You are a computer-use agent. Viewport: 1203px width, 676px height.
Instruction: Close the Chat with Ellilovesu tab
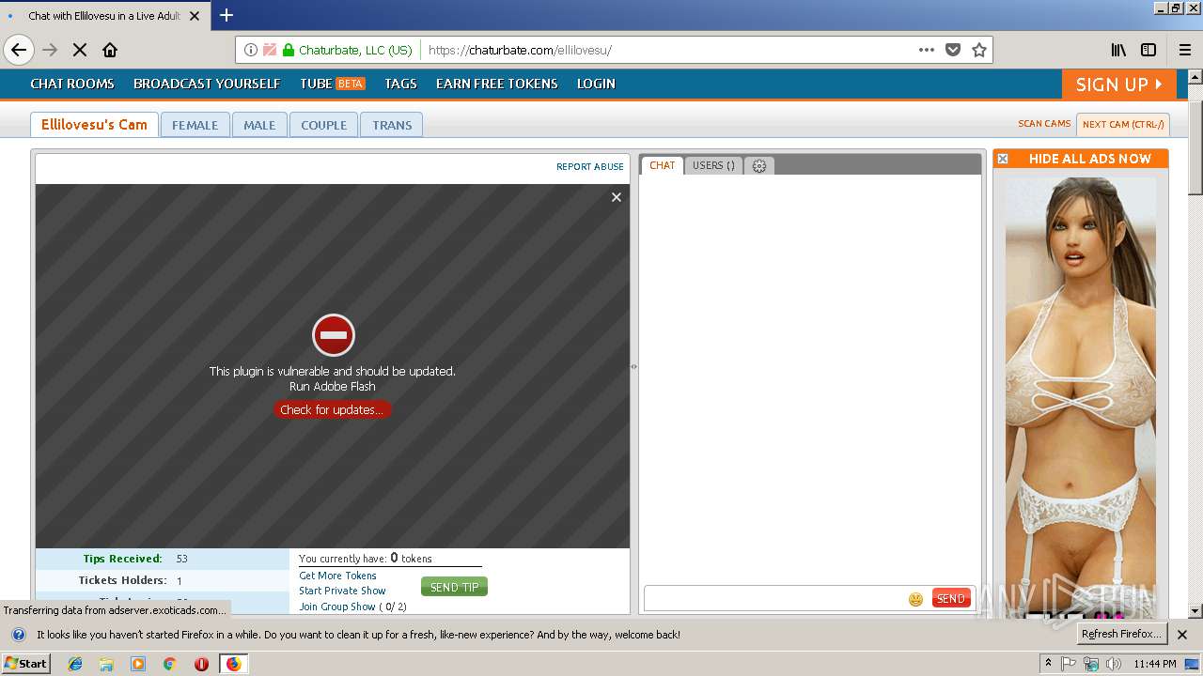pos(195,16)
